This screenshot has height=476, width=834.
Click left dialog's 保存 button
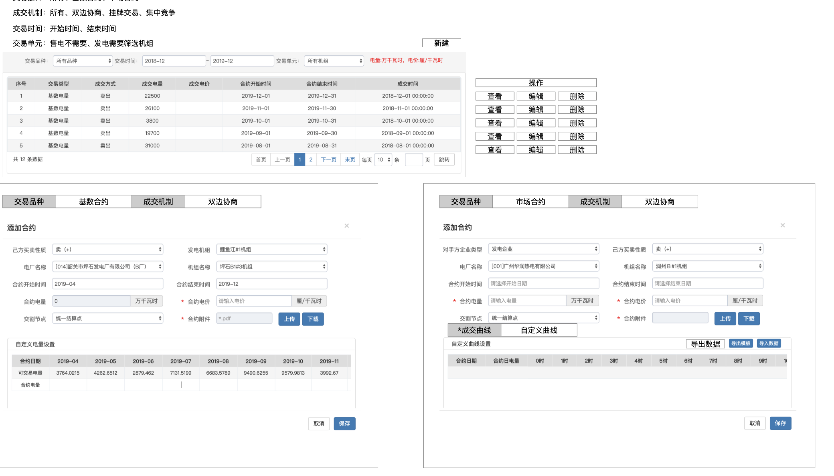coord(345,424)
